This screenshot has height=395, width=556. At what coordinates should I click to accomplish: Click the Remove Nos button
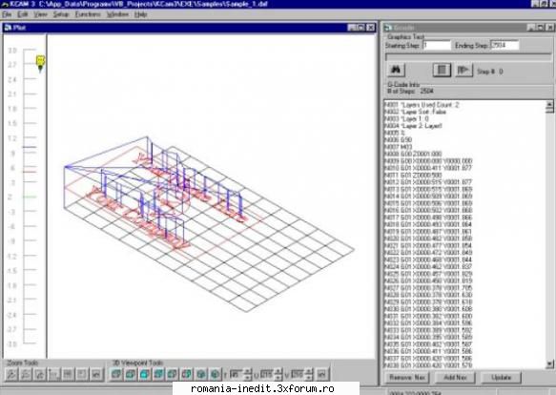click(407, 377)
